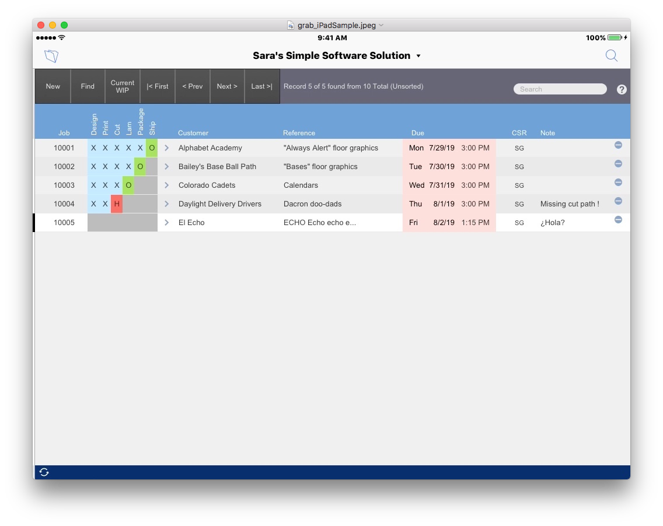663x526 pixels.
Task: Toggle Package status O for job 10002
Action: [140, 166]
